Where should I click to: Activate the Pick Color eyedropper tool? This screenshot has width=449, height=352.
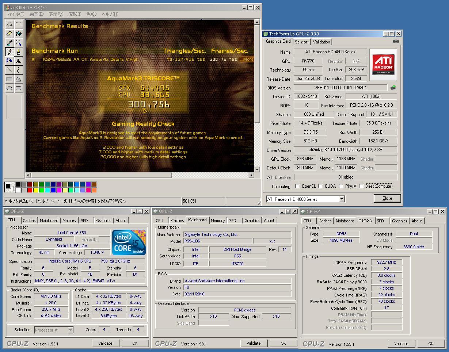(9, 43)
